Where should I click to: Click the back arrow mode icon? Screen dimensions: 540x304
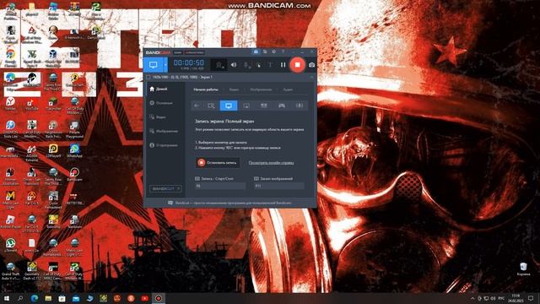click(x=197, y=106)
